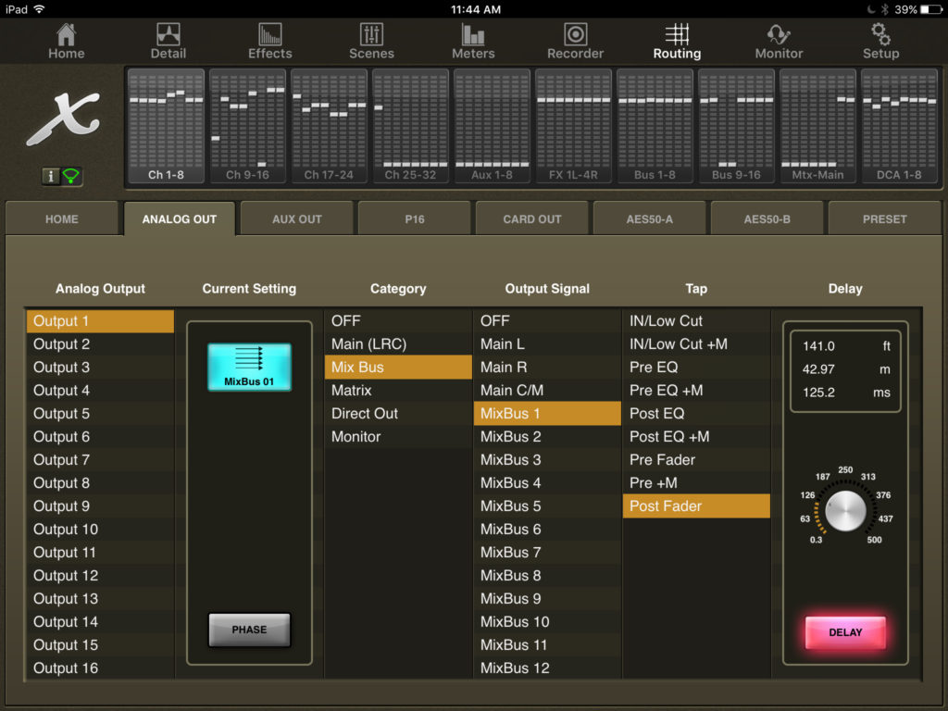Return to the Home page
This screenshot has height=711, width=948.
(66, 41)
